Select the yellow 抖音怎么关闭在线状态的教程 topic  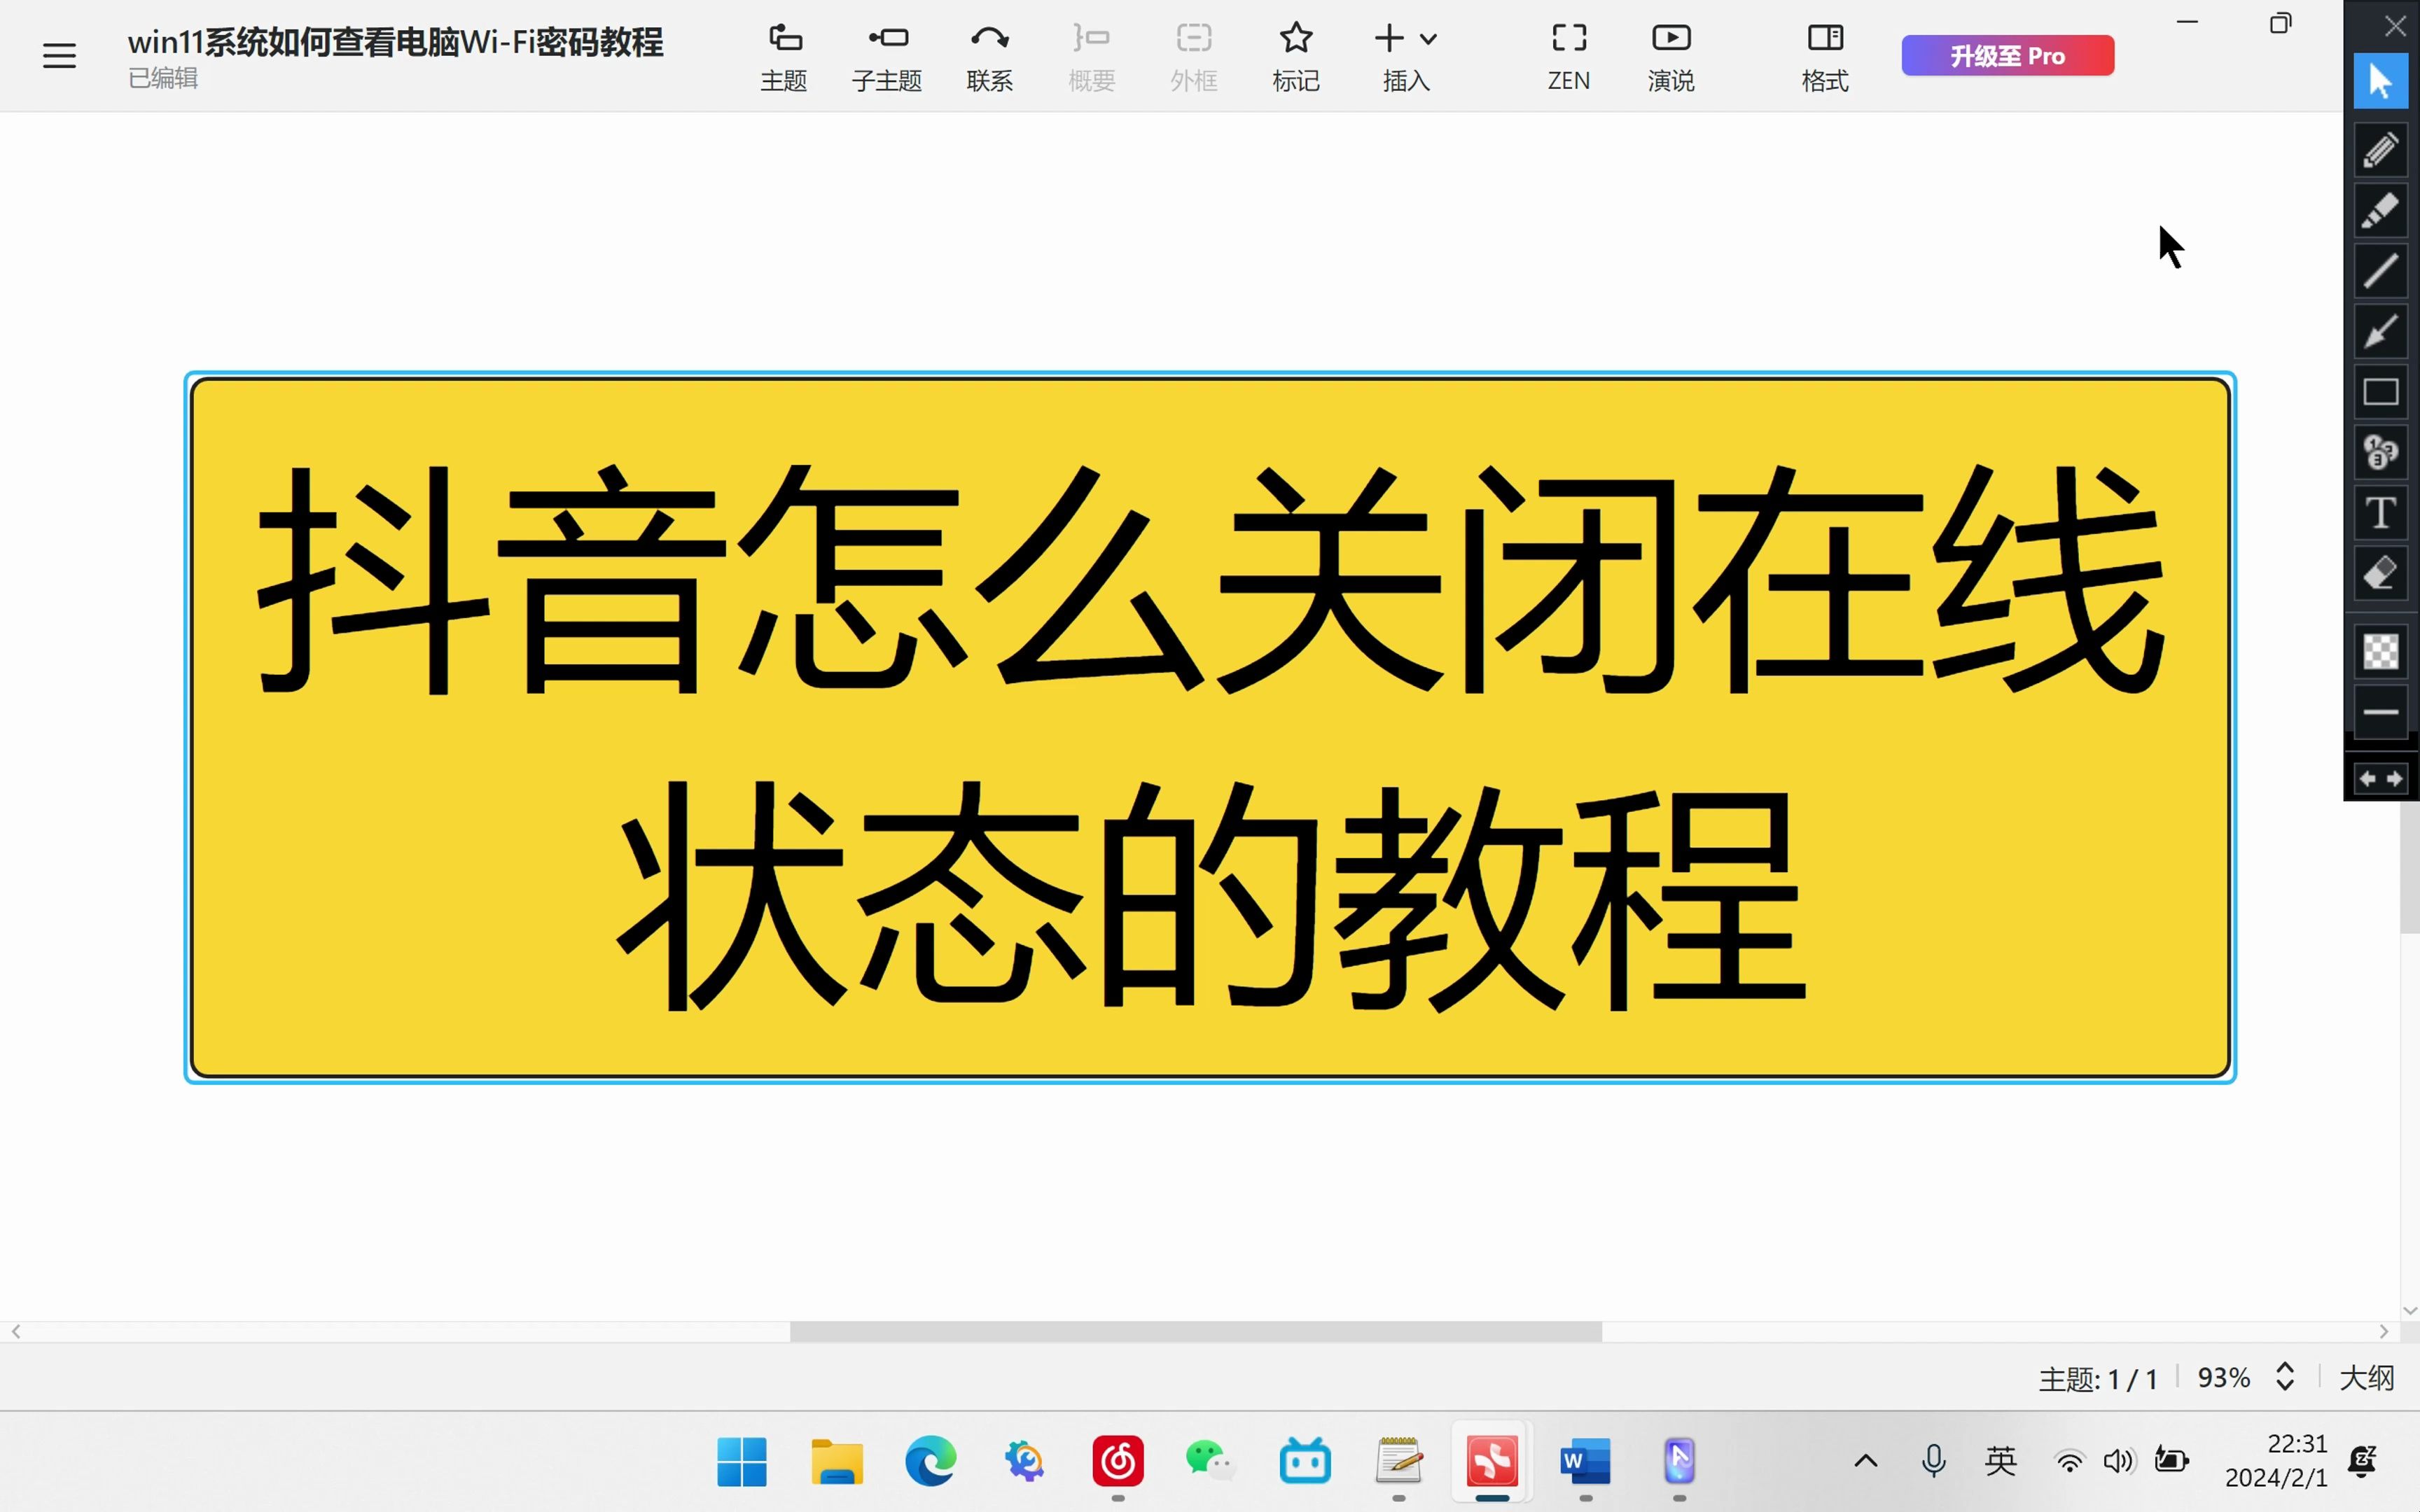(x=1210, y=727)
